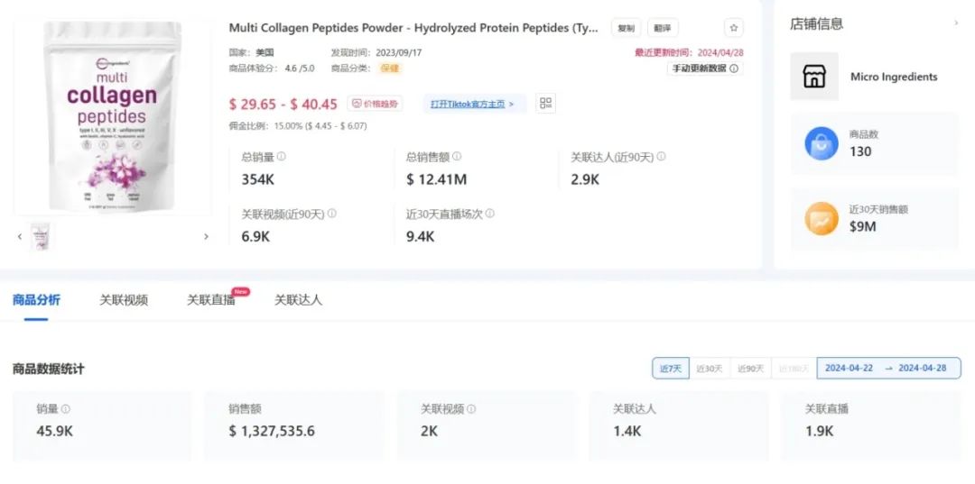Click the 发现时间 2023/09/17 text

coord(376,53)
